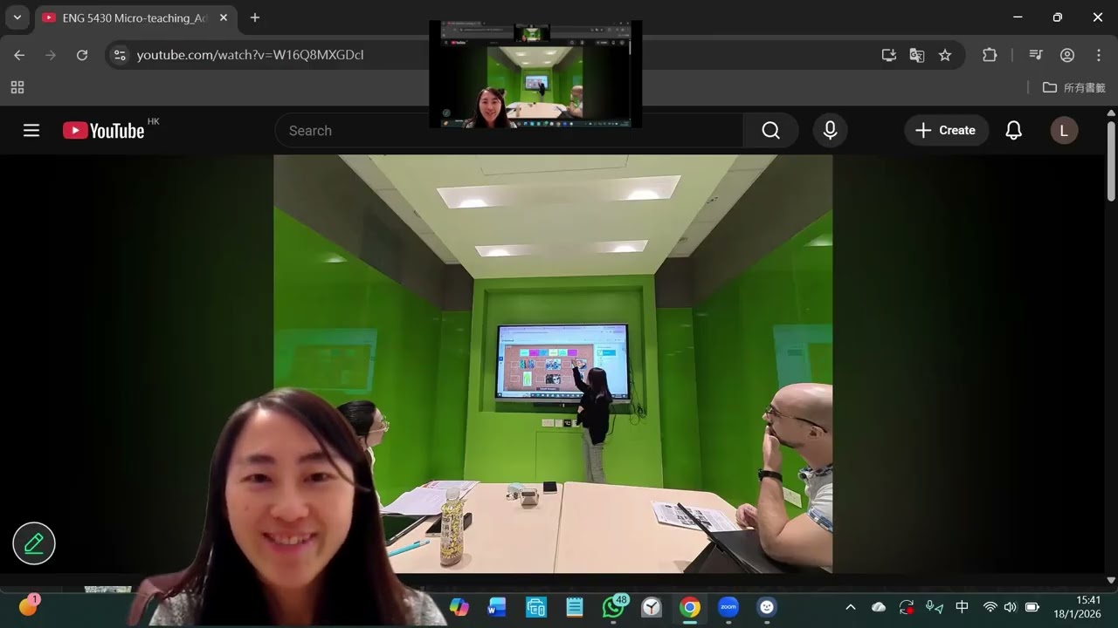The image size is (1118, 628).
Task: Open WhatsApp with 48 unread badge
Action: 614,607
